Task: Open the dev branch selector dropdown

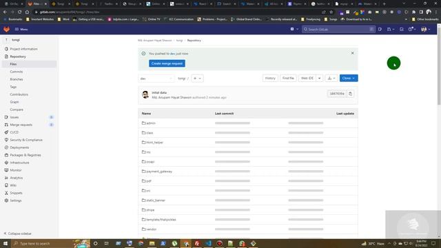Action: pos(156,79)
